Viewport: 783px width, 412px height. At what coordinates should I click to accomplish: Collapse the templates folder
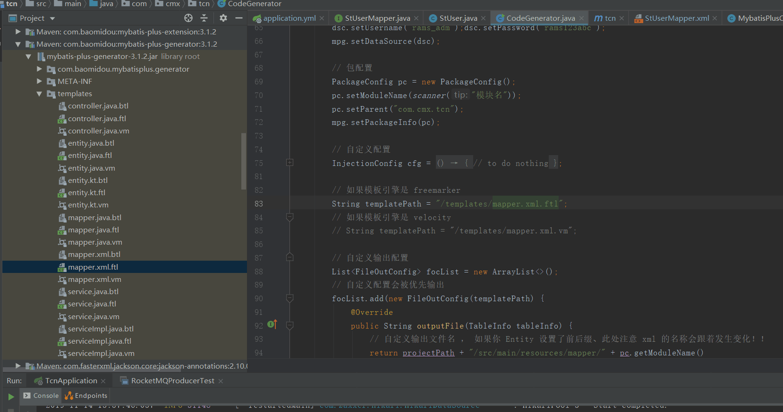(39, 94)
